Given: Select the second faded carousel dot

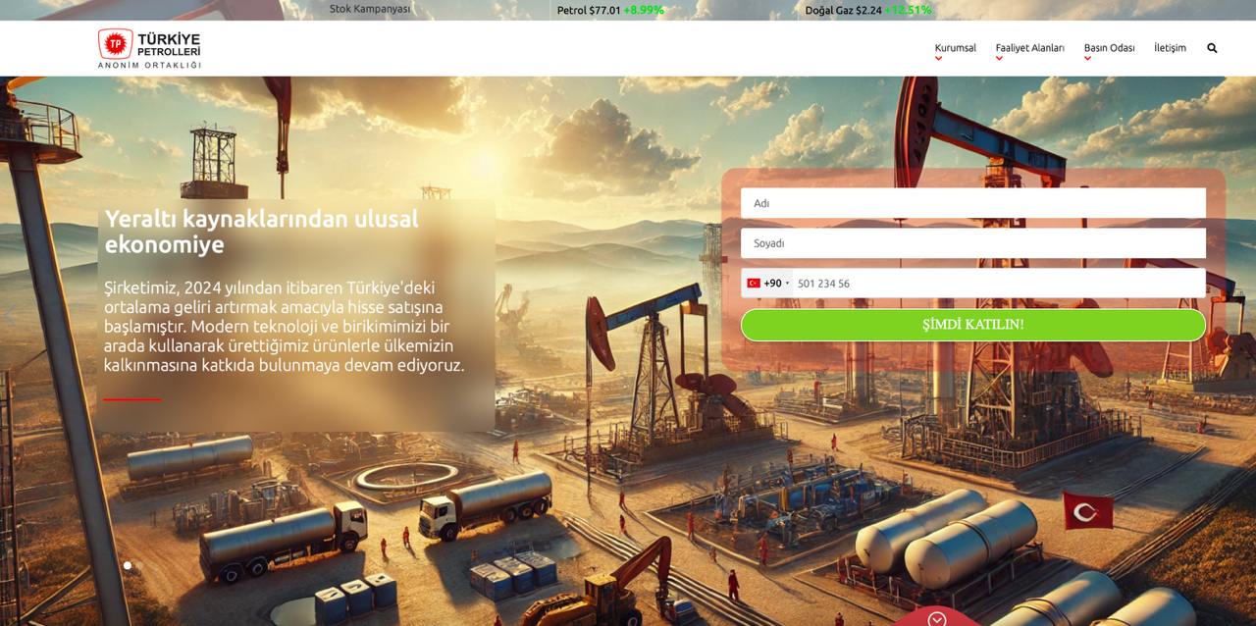Looking at the screenshot, I should pos(138,565).
